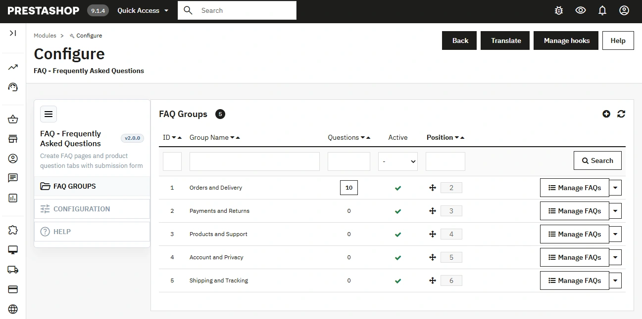
Task: Manage FAQs for Account and Privacy
Action: (x=574, y=257)
